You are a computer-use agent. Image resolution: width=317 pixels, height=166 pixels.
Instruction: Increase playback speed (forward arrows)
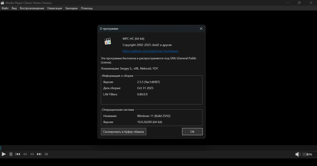click(32, 154)
